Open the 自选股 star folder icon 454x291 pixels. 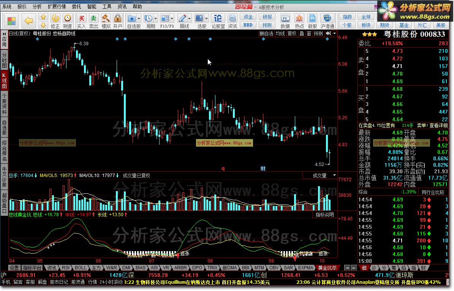[x=132, y=19]
